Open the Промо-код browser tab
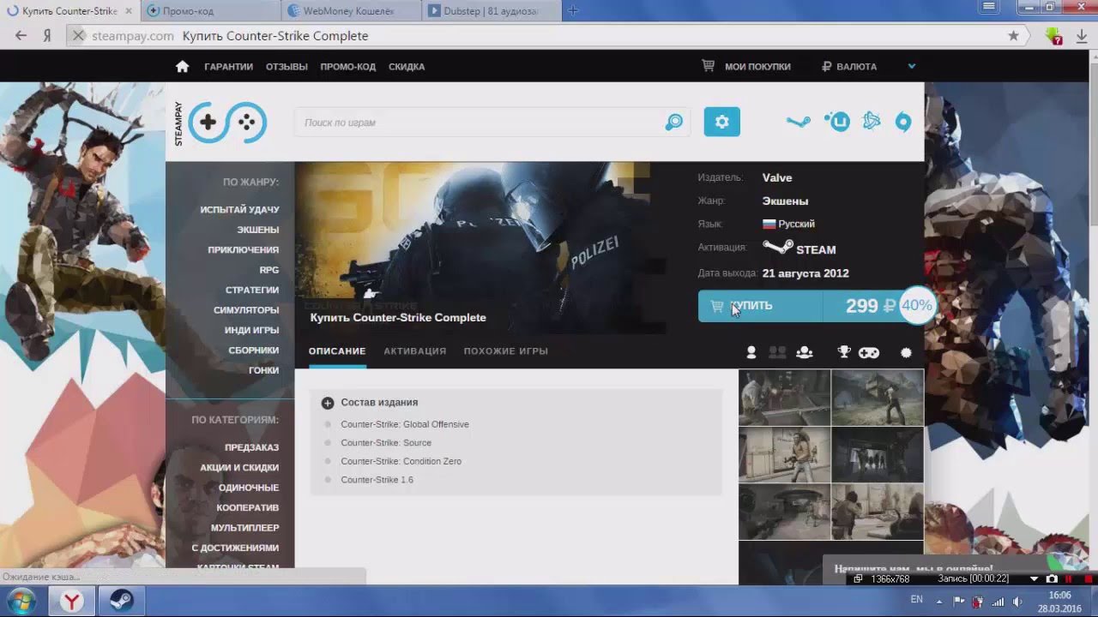 210,11
